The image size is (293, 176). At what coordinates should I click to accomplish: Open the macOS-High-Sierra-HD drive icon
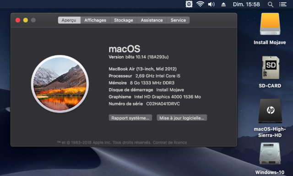270,111
